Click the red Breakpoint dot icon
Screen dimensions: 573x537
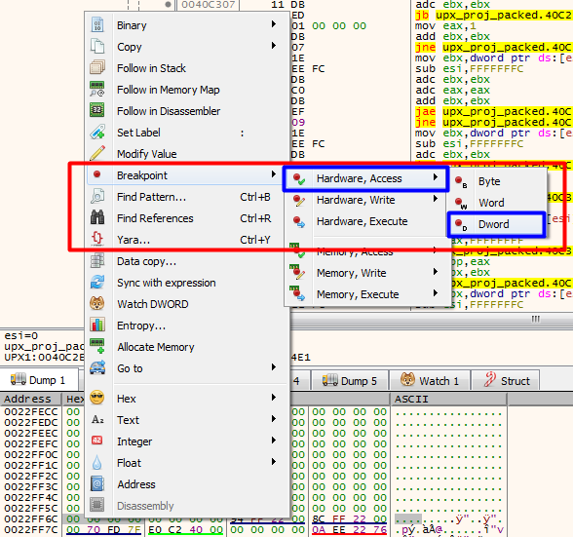(x=96, y=174)
